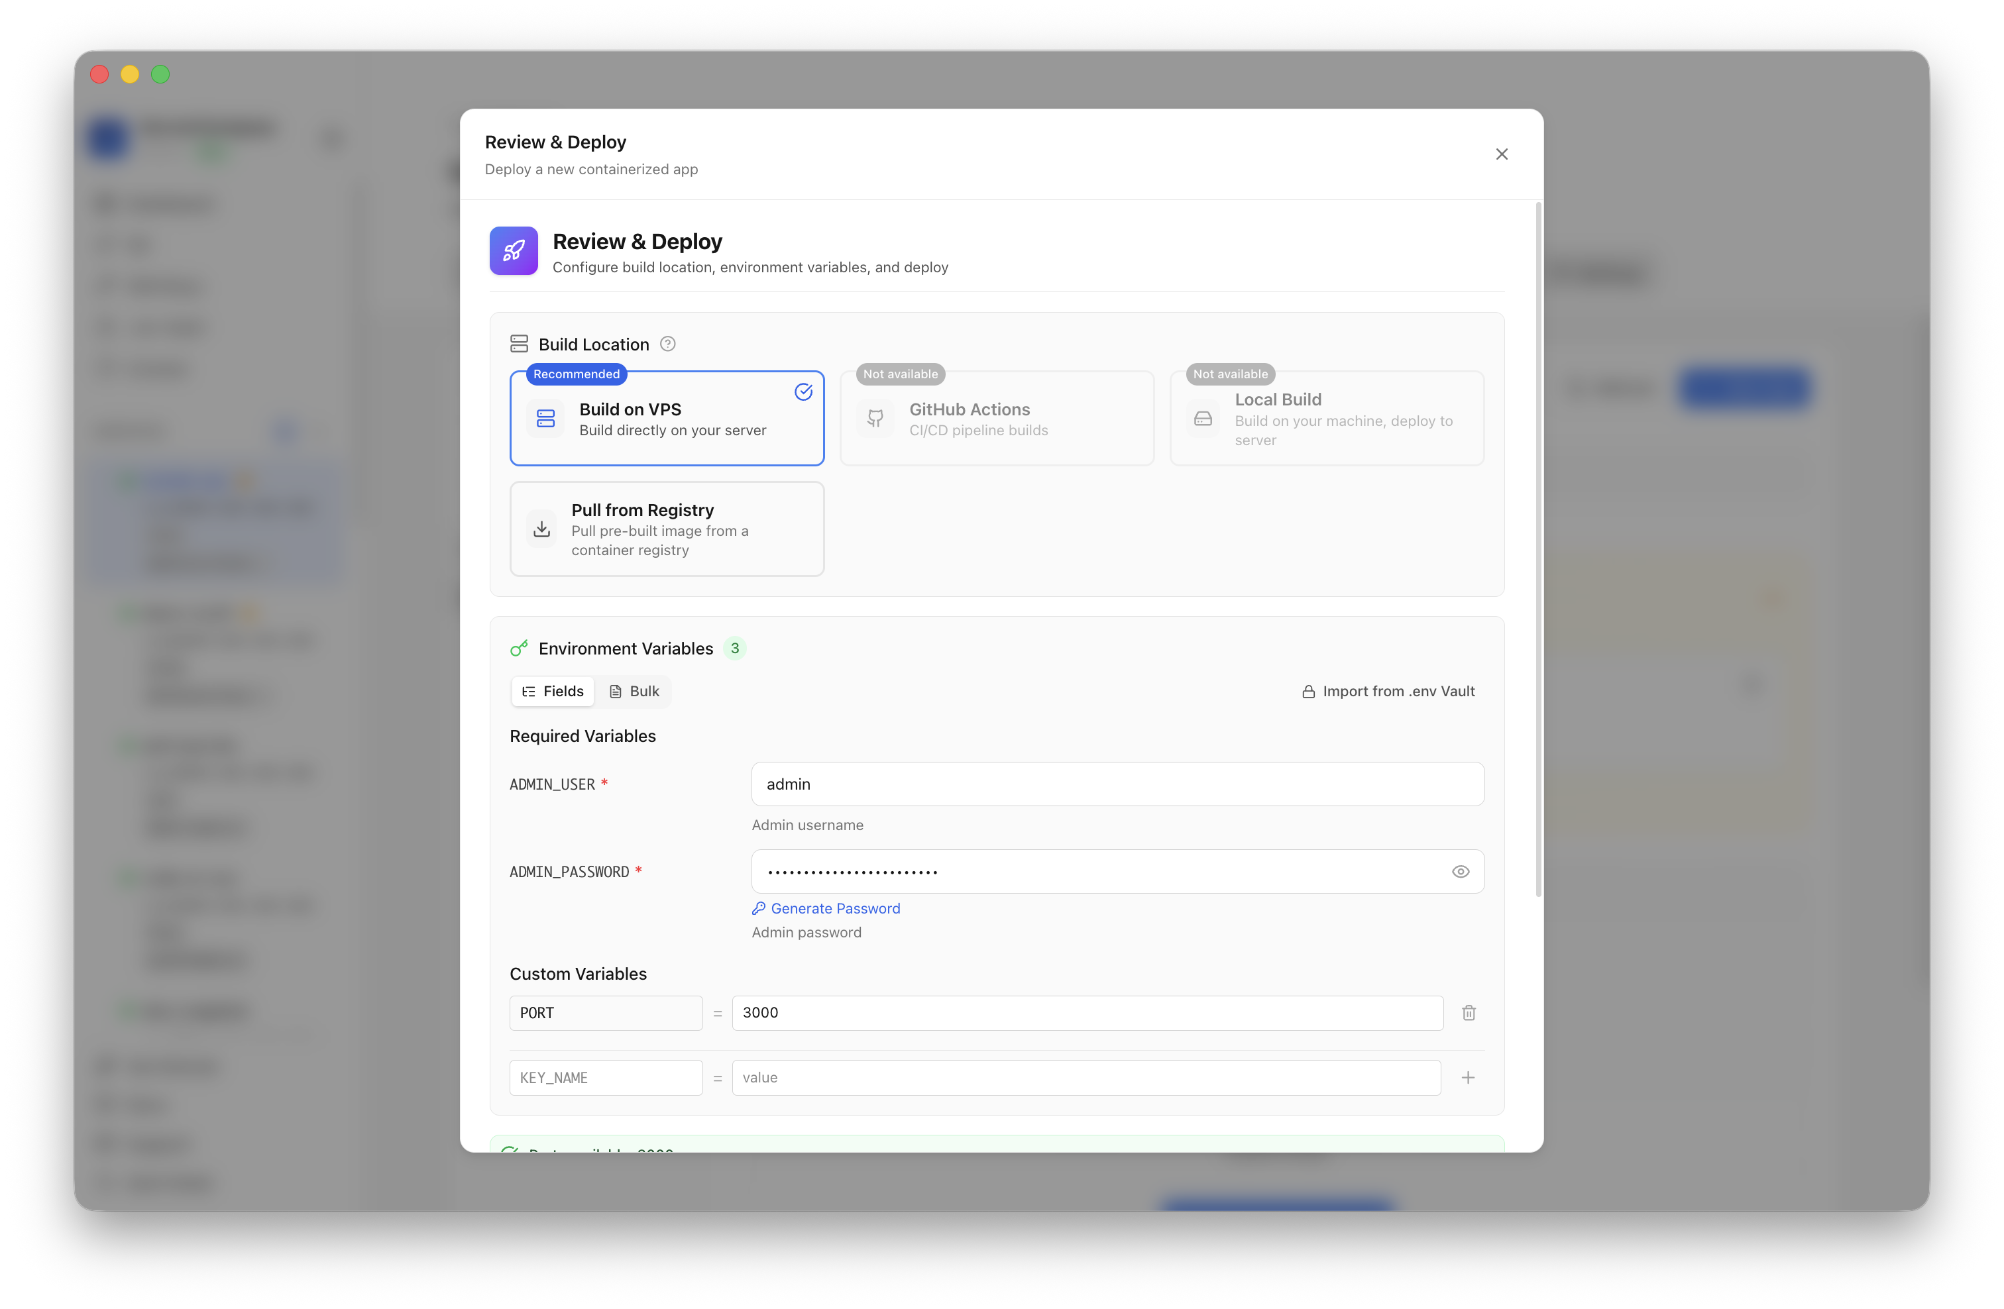The width and height of the screenshot is (2004, 1309).
Task: Click the Custom Variables heading
Action: pyautogui.click(x=579, y=973)
